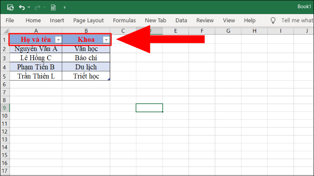The width and height of the screenshot is (314, 176).
Task: Click the cell containing Trần Thiên L
Action: coord(36,76)
